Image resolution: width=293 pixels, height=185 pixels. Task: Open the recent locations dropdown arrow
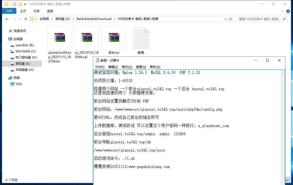tap(20, 19)
